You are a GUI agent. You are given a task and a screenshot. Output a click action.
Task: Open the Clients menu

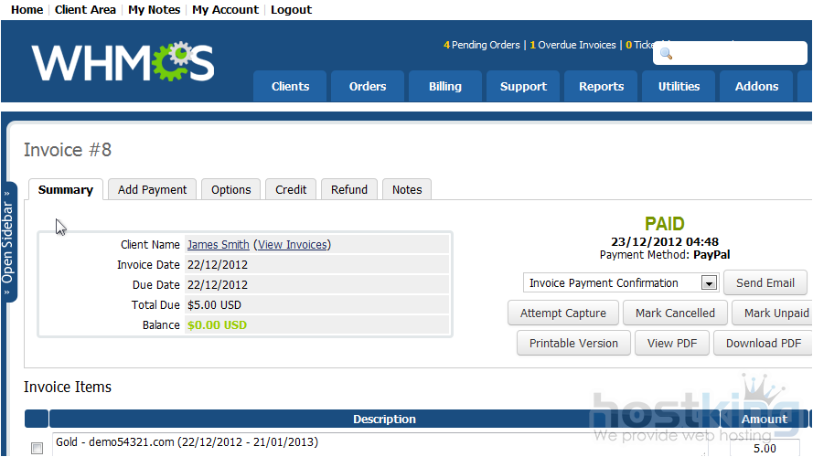point(290,87)
